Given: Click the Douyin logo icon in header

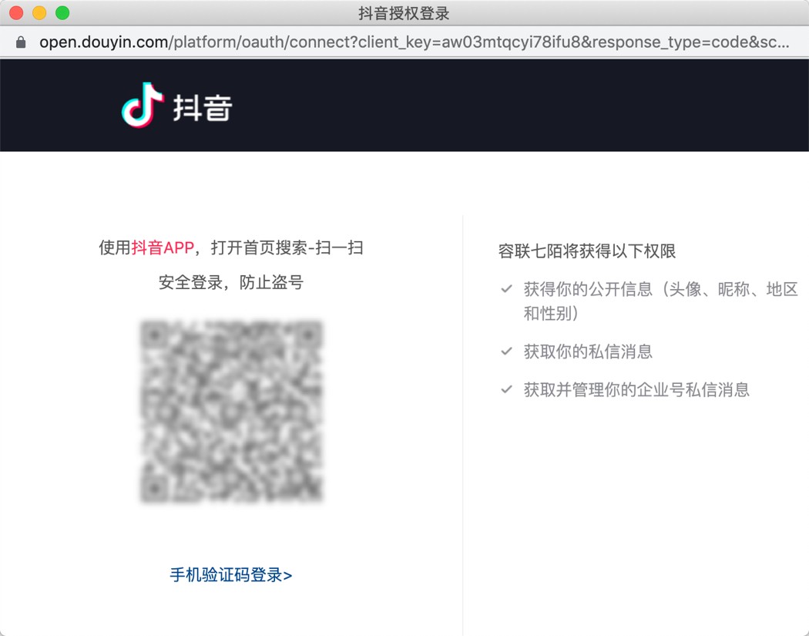Looking at the screenshot, I should tap(143, 105).
